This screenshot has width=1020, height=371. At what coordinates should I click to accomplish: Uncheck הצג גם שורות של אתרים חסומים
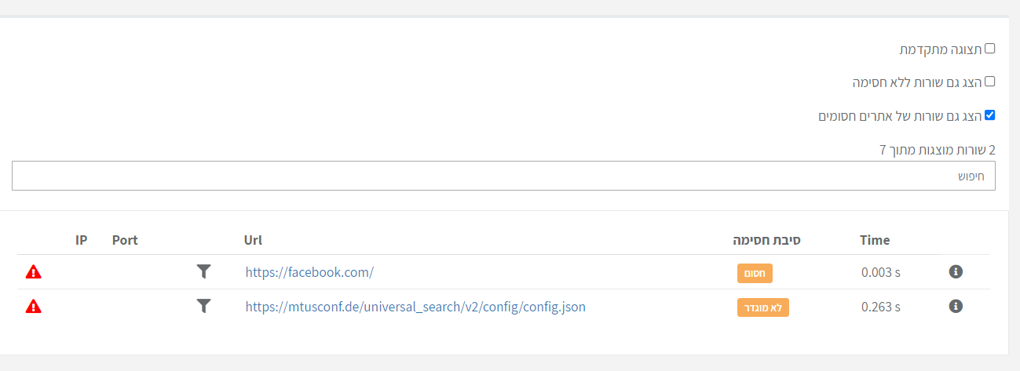tap(989, 115)
